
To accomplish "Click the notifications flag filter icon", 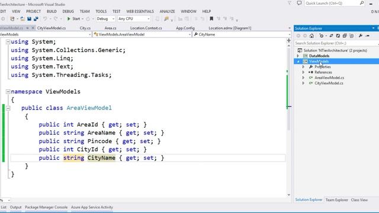I will (290, 3).
